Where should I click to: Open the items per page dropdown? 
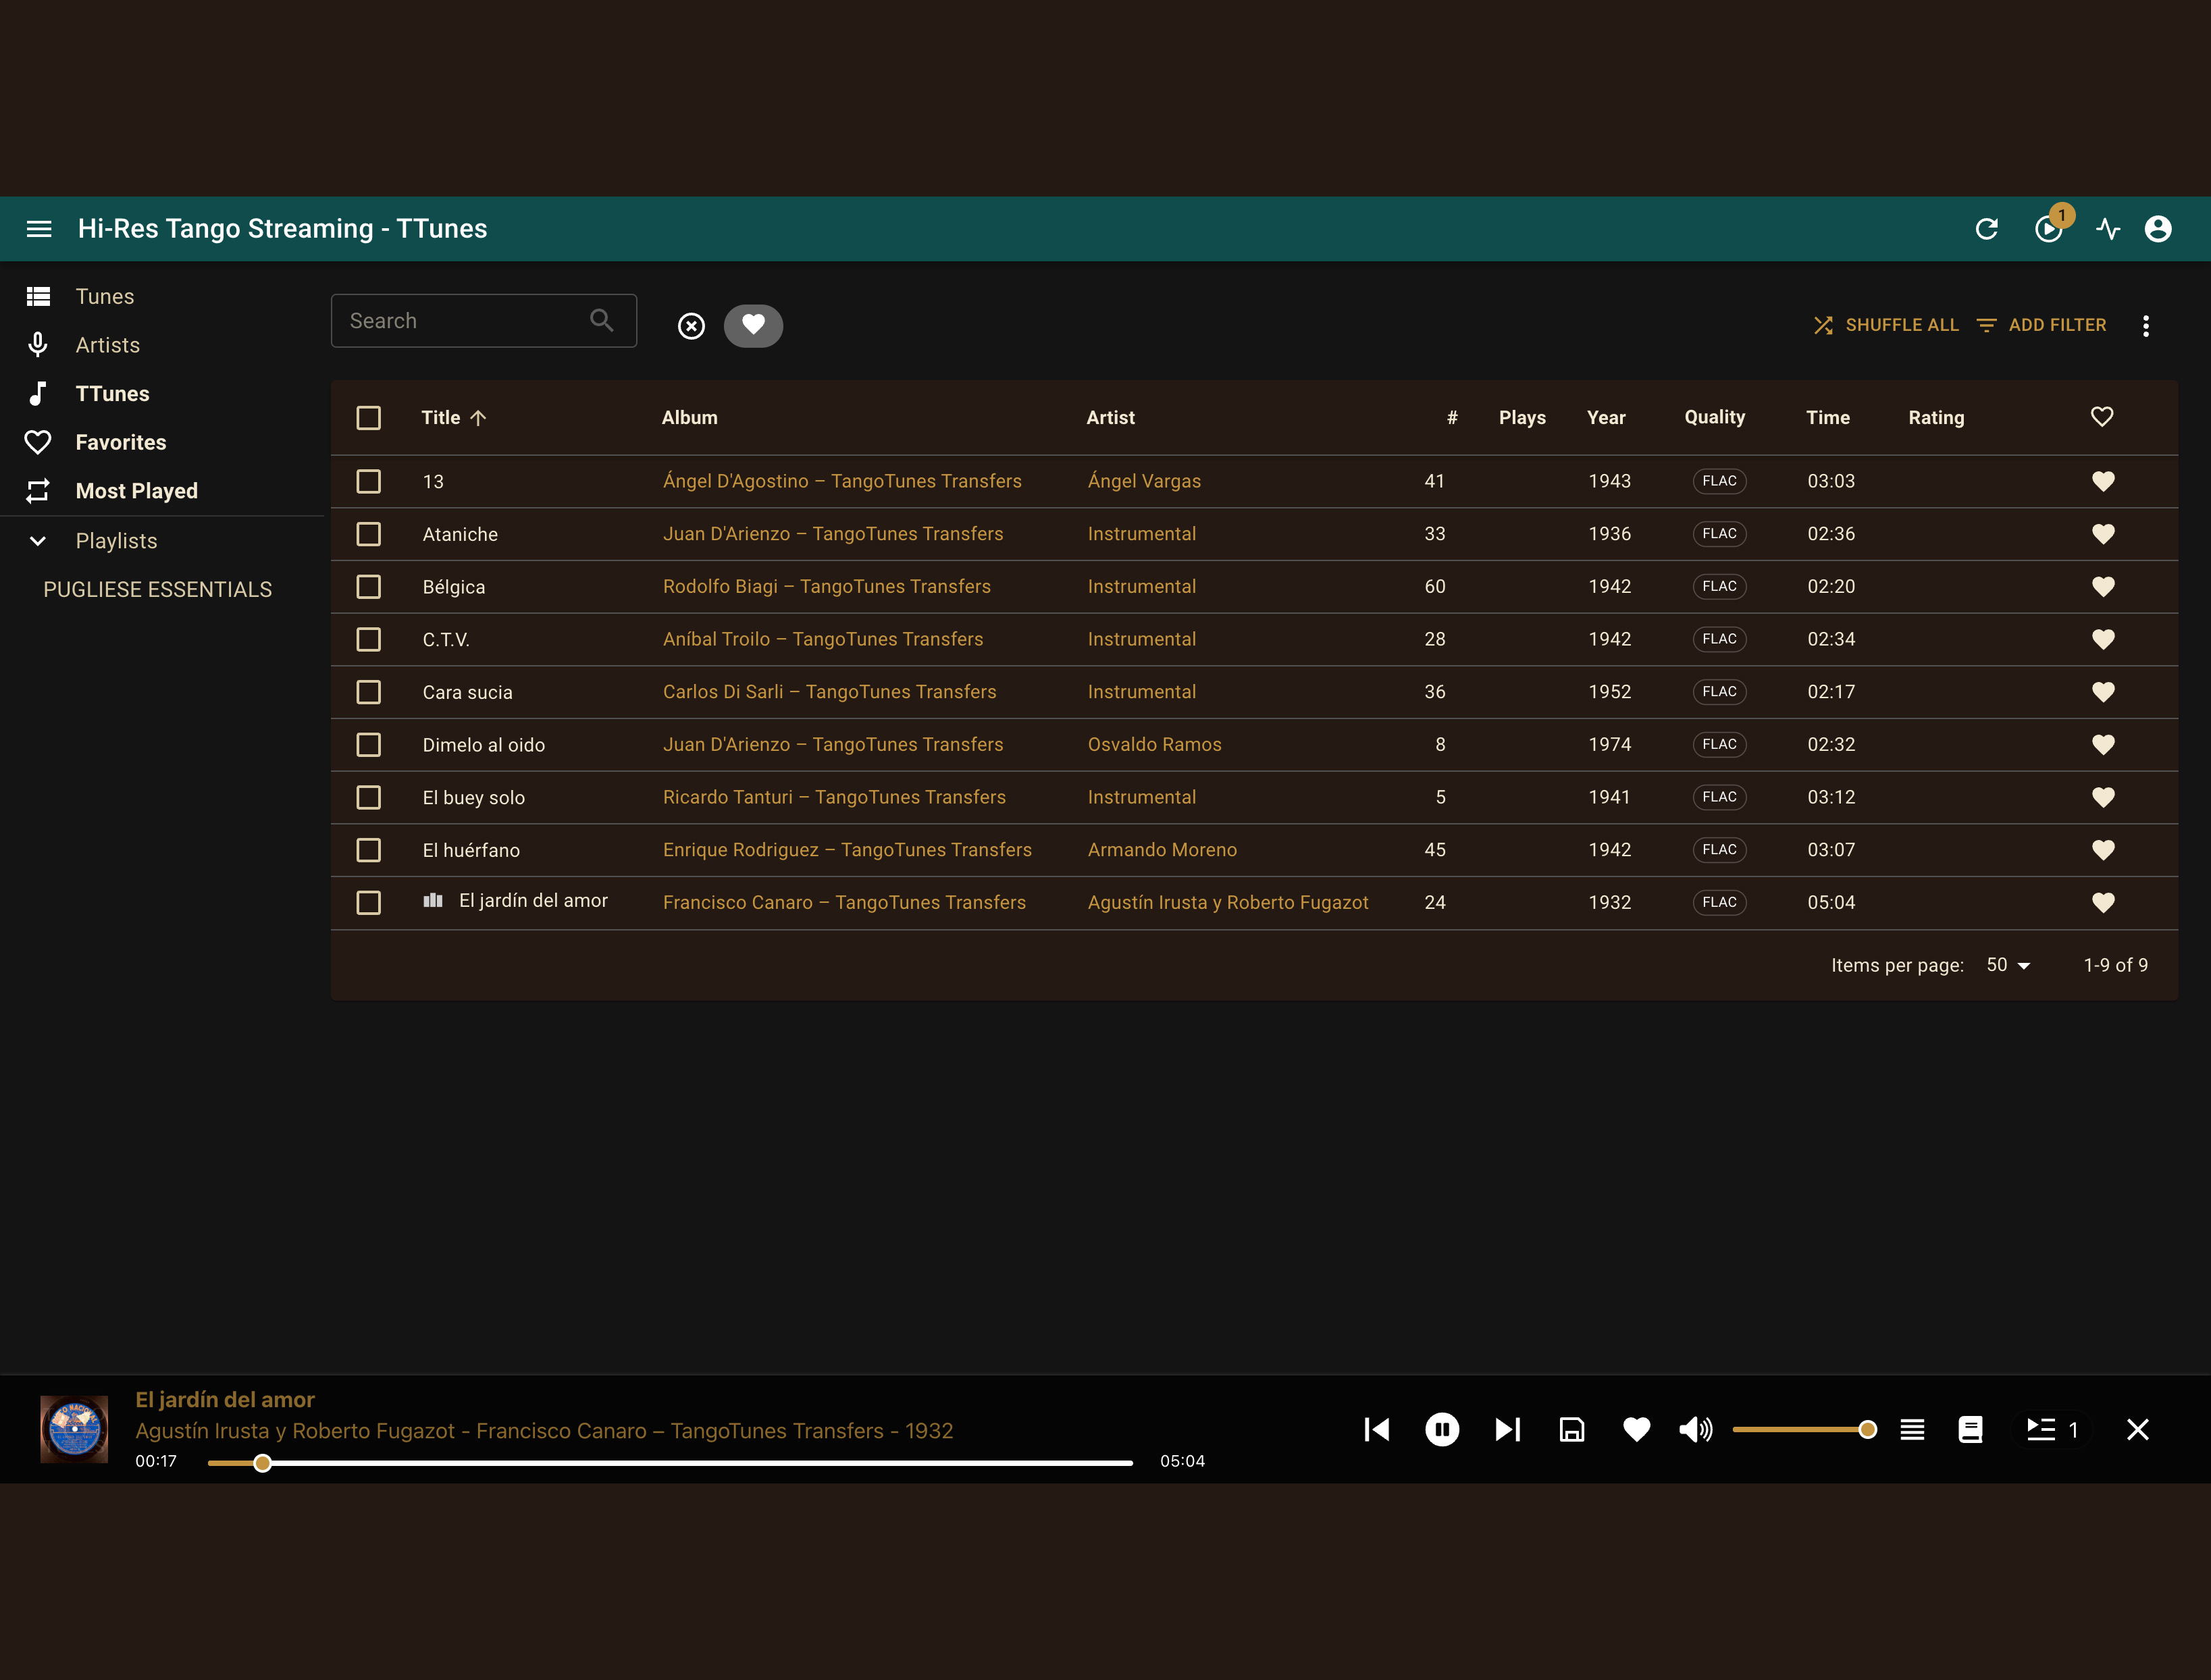[2008, 965]
